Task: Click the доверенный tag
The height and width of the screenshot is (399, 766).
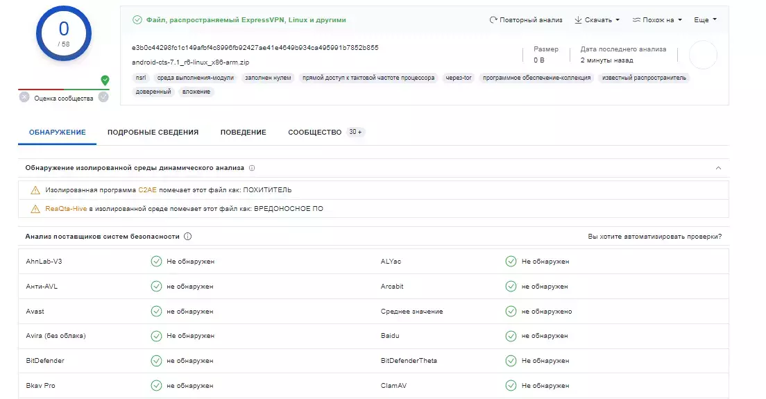Action: pyautogui.click(x=153, y=92)
